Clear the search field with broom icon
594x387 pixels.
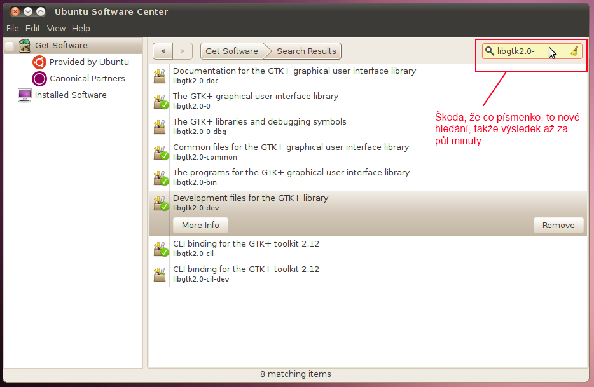click(x=574, y=51)
